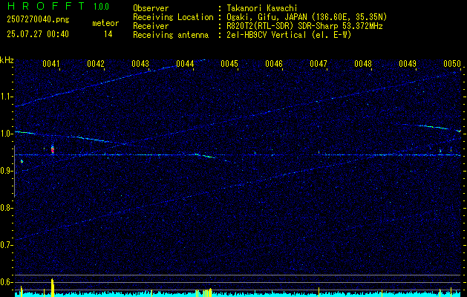Click time axis marker 0048
Screen dimensions: 467x297
(363, 63)
